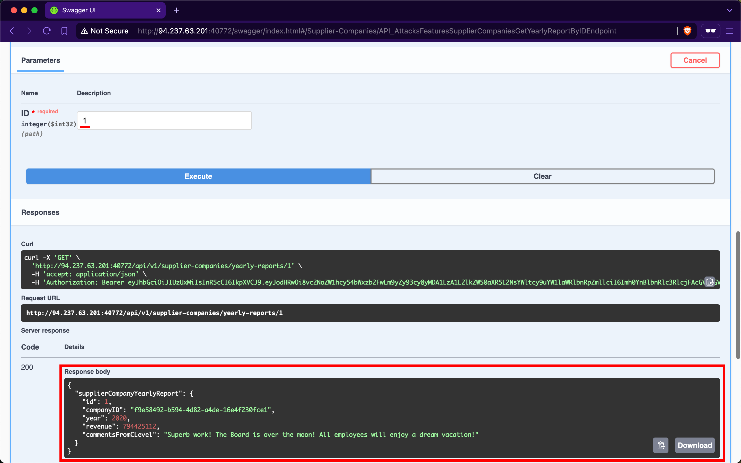Click the Request URL text
This screenshot has width=741, height=463.
click(x=154, y=313)
